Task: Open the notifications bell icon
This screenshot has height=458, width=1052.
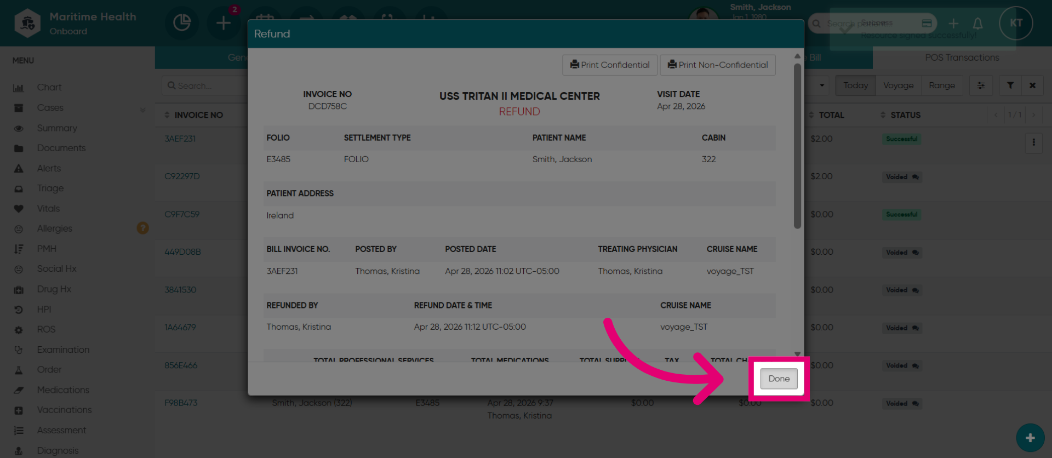Action: pyautogui.click(x=977, y=24)
